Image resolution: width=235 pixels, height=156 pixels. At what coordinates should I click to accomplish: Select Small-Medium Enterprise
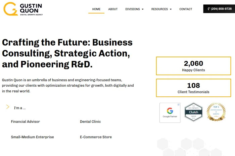coord(32,137)
